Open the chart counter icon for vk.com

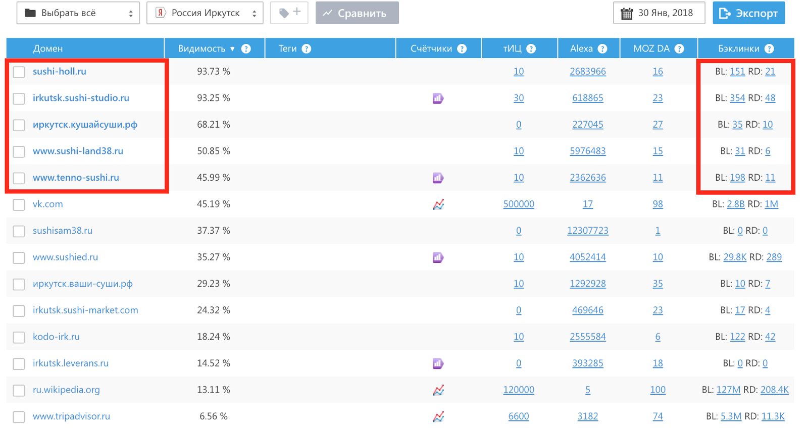point(438,204)
